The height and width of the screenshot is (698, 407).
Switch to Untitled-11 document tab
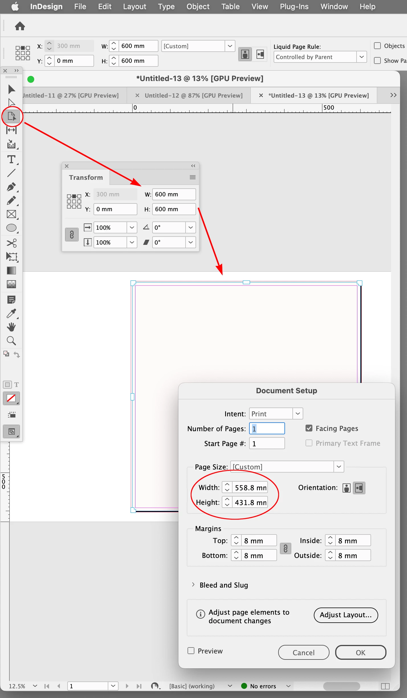pyautogui.click(x=70, y=95)
